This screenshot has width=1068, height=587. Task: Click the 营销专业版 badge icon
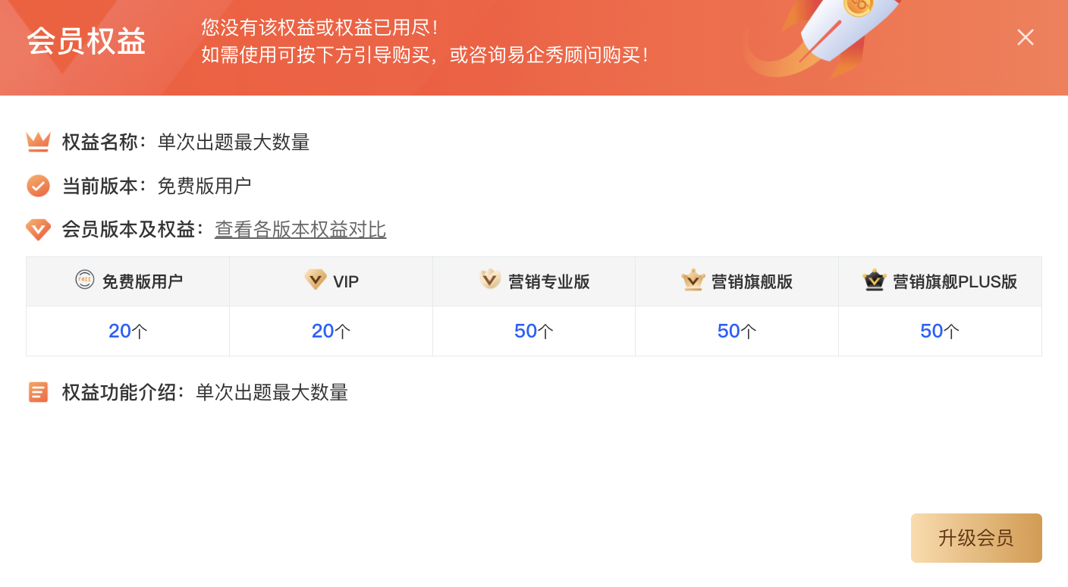tap(490, 280)
